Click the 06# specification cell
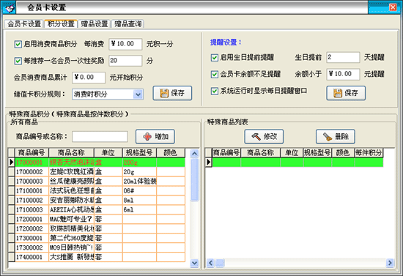This screenshot has height=276, width=403. tap(139, 191)
